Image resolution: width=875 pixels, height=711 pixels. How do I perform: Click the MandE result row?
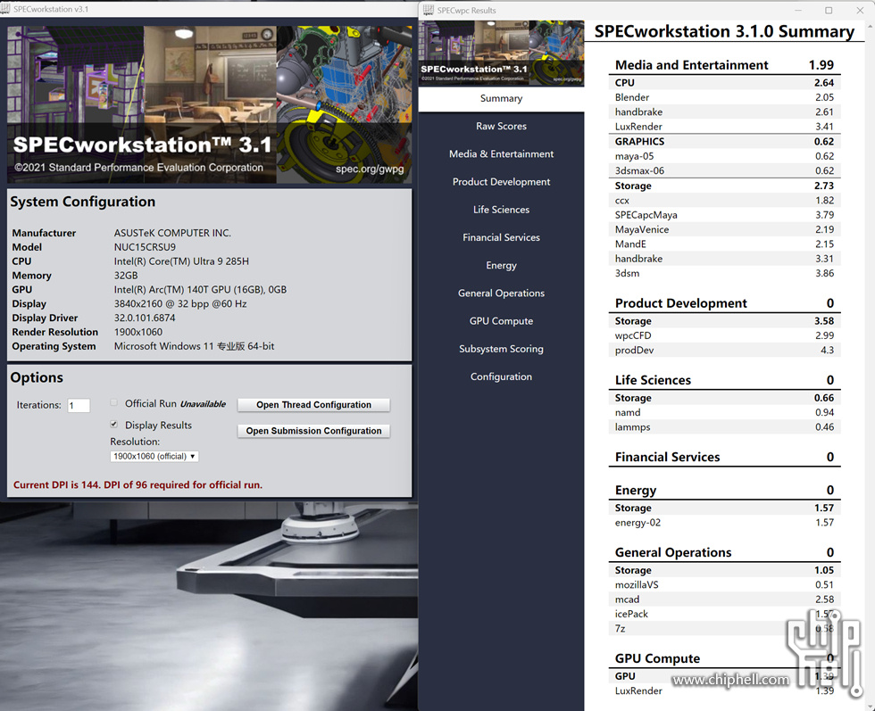(x=724, y=244)
